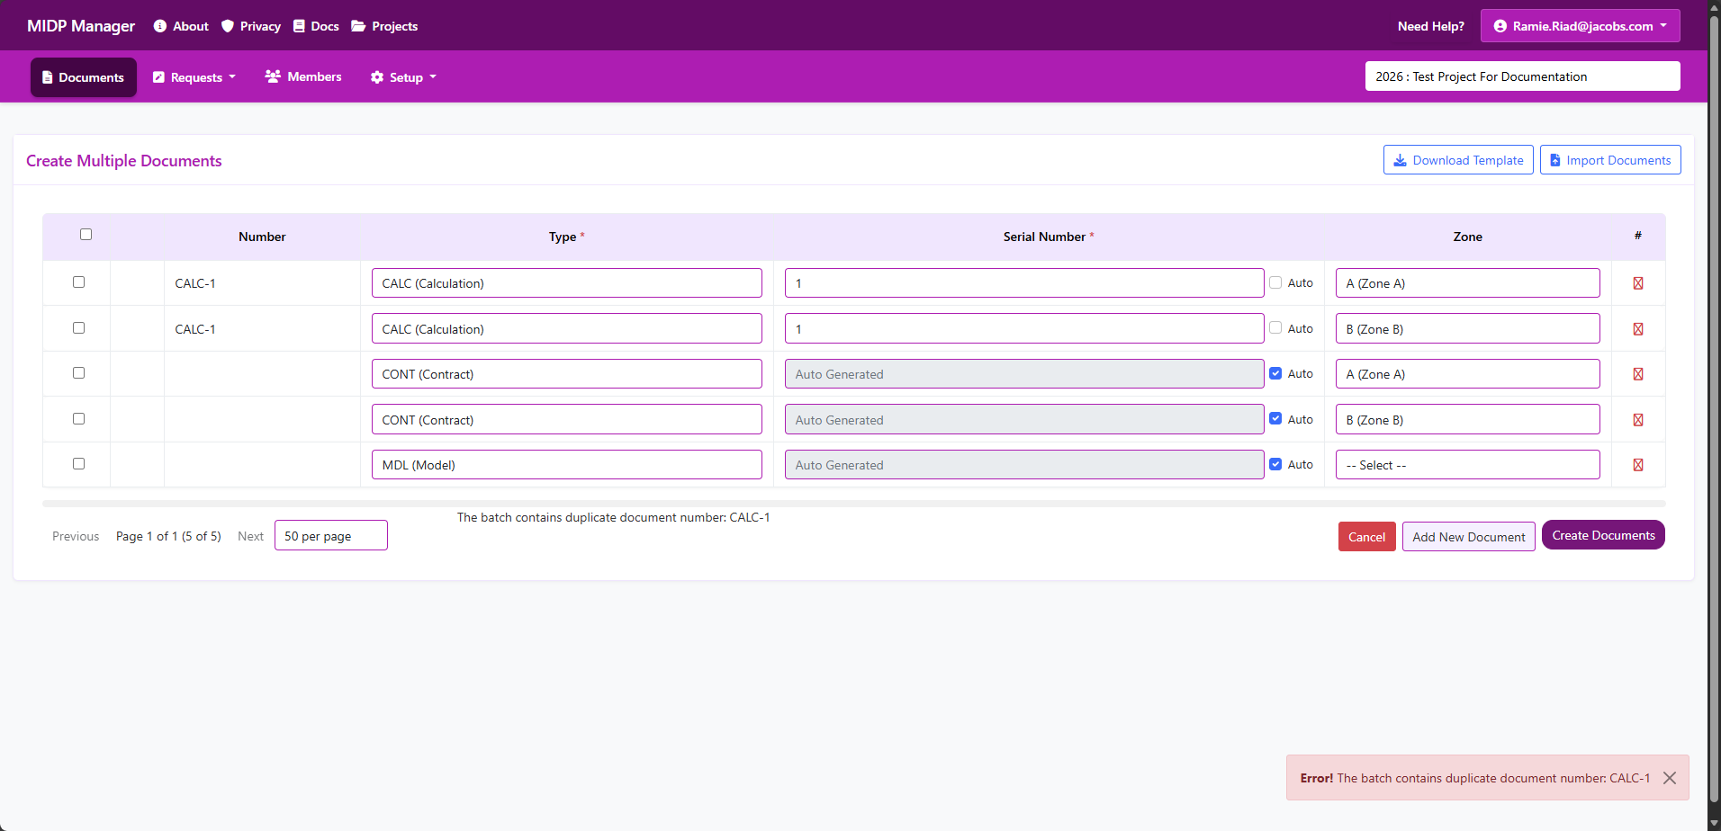The width and height of the screenshot is (1721, 831).
Task: Select the checkbox for MDL (Model) row
Action: [78, 464]
